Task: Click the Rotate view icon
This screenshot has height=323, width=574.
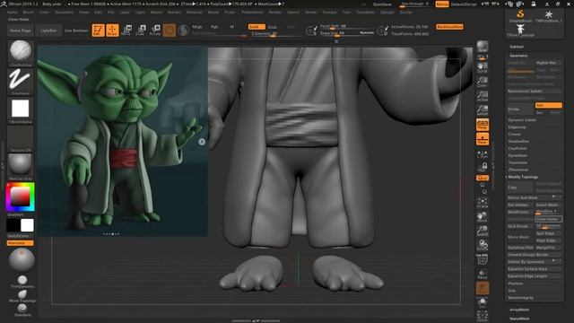Action: pos(483,245)
